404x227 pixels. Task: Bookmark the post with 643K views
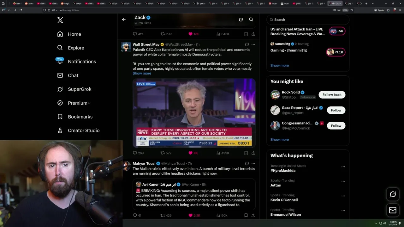[246, 34]
